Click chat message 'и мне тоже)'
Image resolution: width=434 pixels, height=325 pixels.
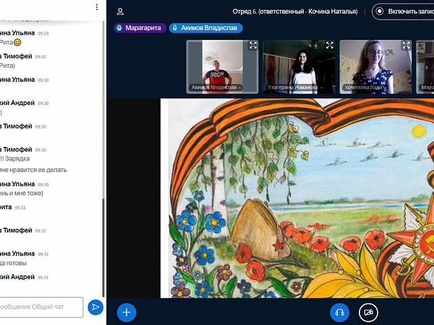point(26,193)
